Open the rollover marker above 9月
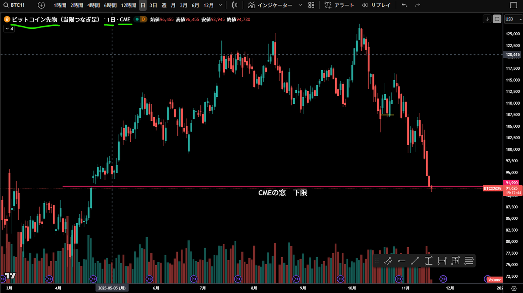This screenshot has width=523, height=293. click(296, 279)
